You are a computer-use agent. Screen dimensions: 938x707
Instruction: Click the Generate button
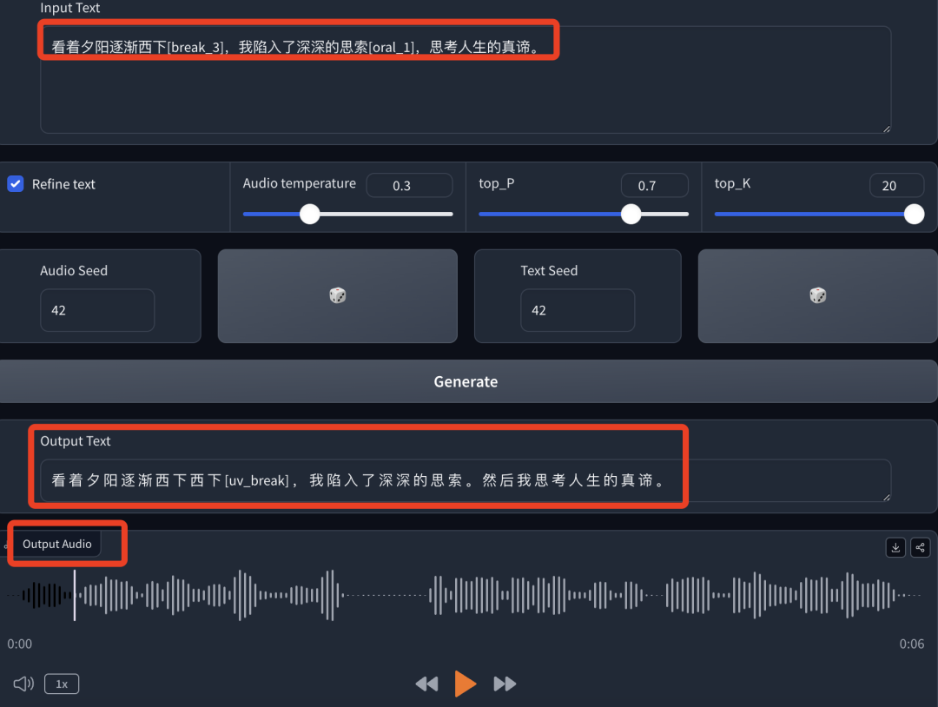[466, 381]
